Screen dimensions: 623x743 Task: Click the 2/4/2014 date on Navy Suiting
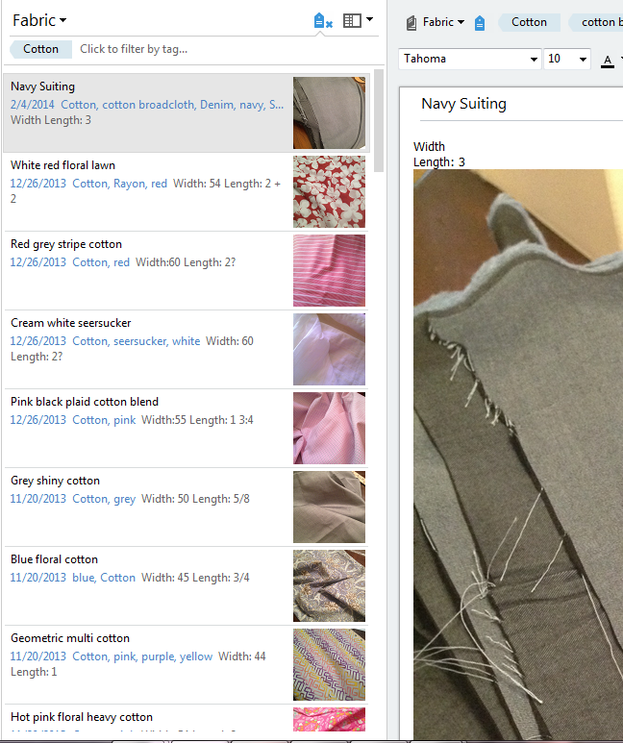(x=33, y=105)
